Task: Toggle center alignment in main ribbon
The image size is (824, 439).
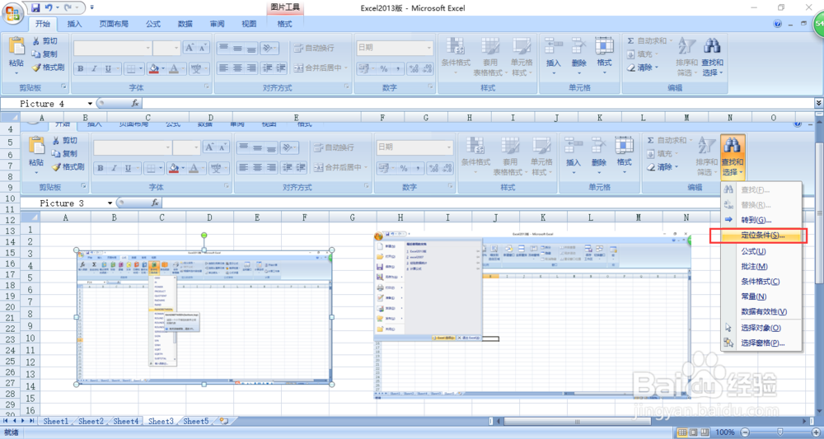Action: tap(237, 68)
